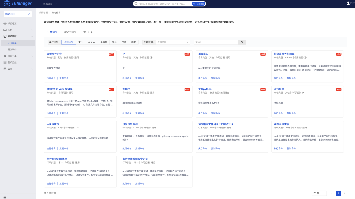The width and height of the screenshot is (355, 199).
Task: Click the search magnifier button beside 请输入 field
Action: (x=242, y=42)
